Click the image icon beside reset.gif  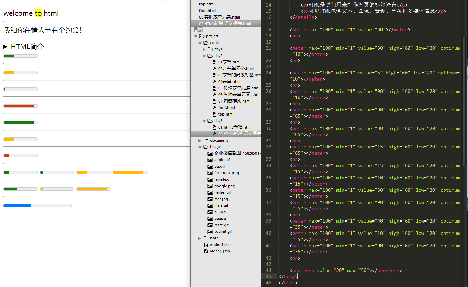pyautogui.click(x=210, y=225)
